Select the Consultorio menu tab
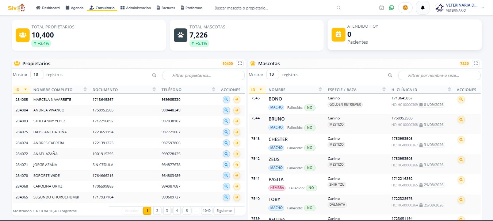Image resolution: width=493 pixels, height=221 pixels. pos(102,8)
